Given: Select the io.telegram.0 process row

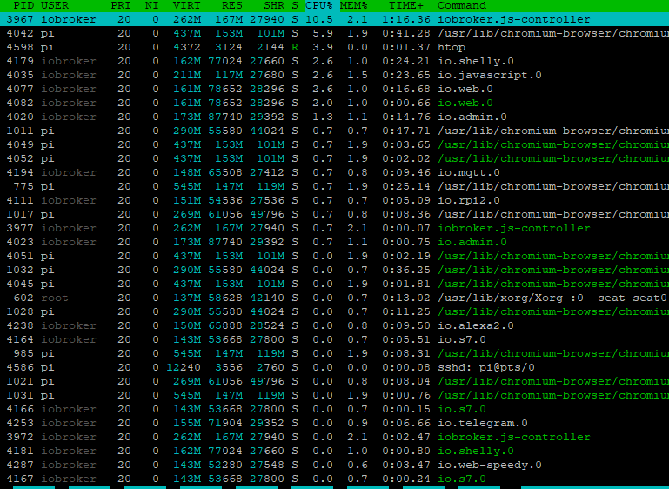Looking at the screenshot, I should tap(334, 423).
